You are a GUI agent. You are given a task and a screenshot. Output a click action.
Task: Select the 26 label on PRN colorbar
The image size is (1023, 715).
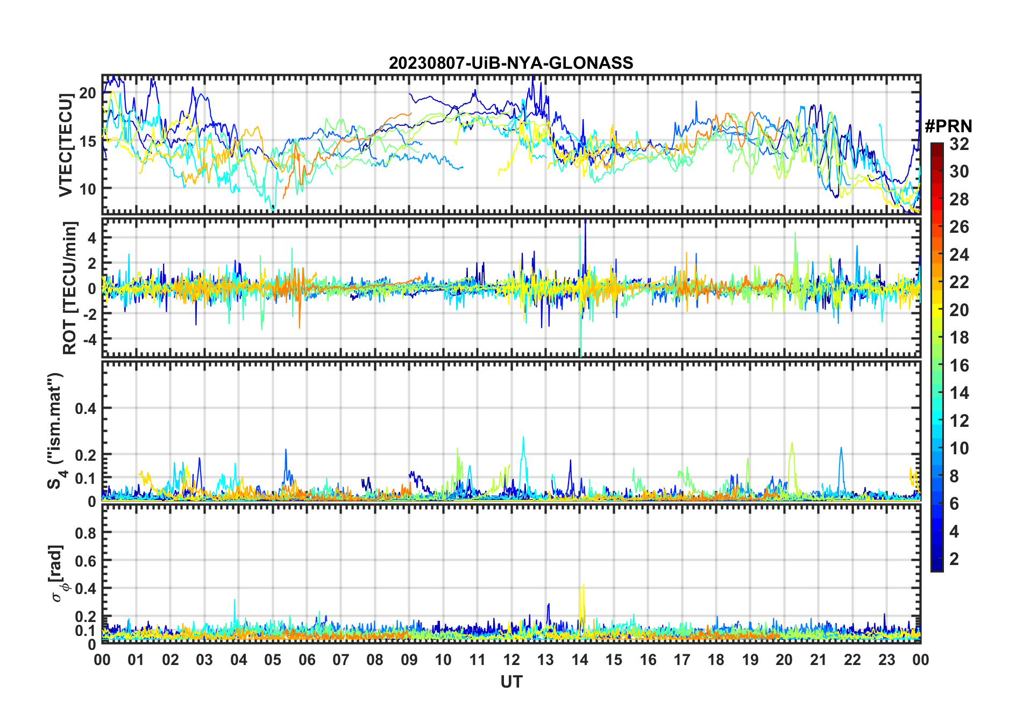(x=959, y=227)
